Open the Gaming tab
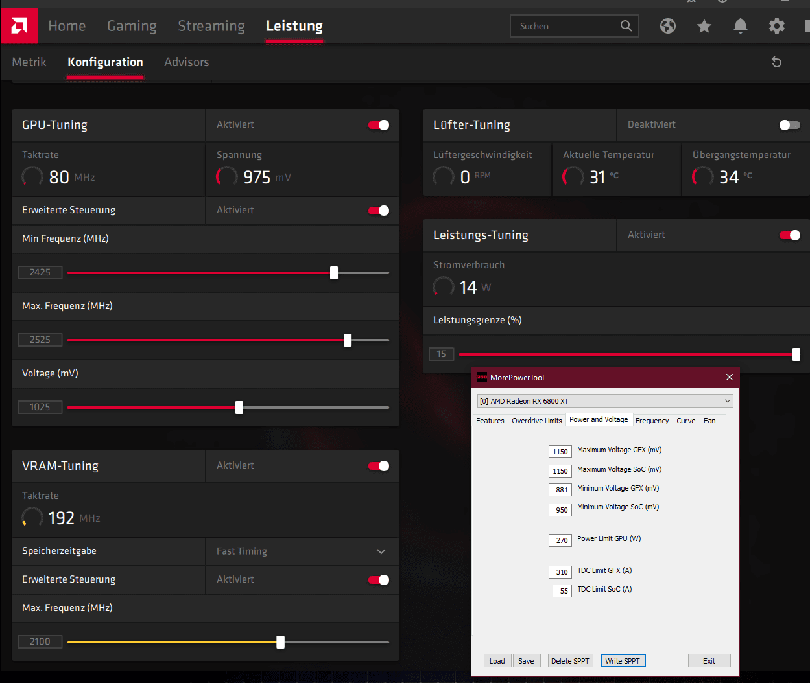Image resolution: width=810 pixels, height=683 pixels. (132, 26)
